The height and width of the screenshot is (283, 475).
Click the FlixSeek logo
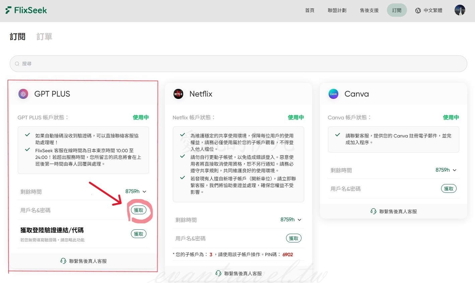[x=26, y=10]
